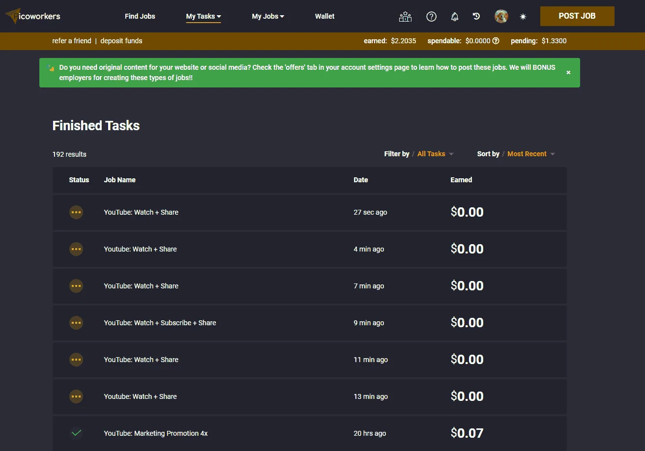Open the notifications bell
The width and height of the screenshot is (645, 451).
pyautogui.click(x=455, y=16)
